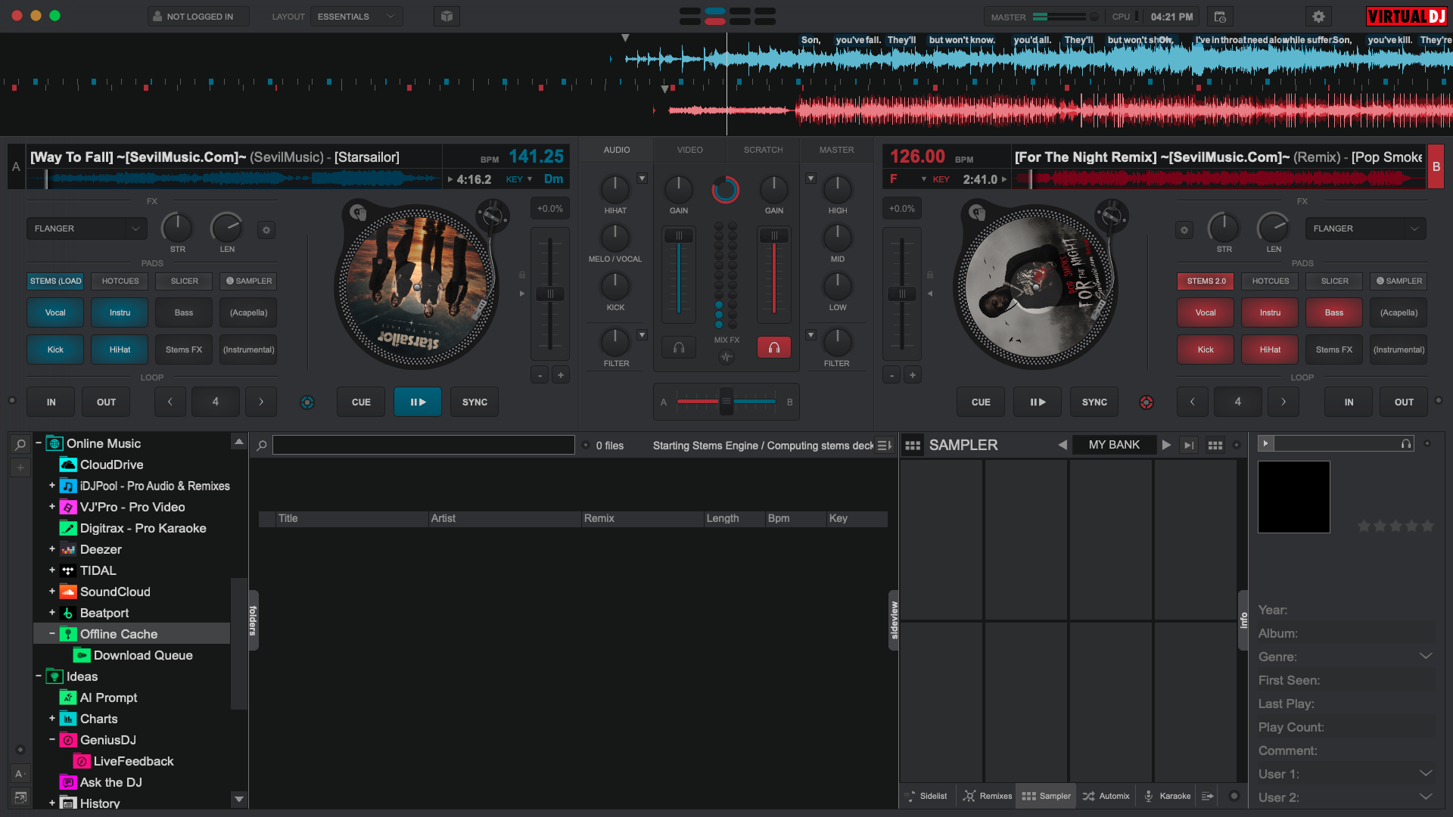Open the Ask the DJ folder
Screen dimensions: 1453x817
click(110, 782)
